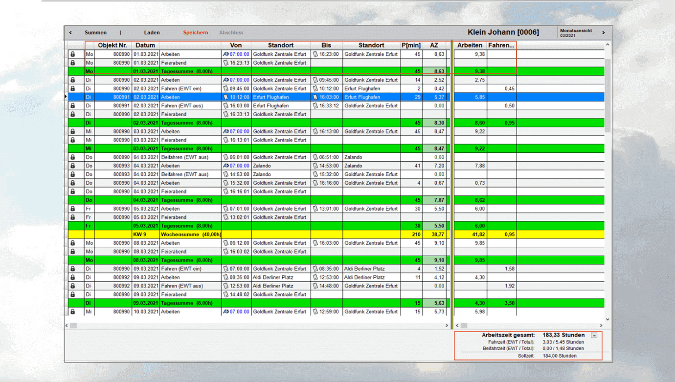Click lock icon on 08.03.2021 Feierabend row
The width and height of the screenshot is (675, 382).
point(73,252)
